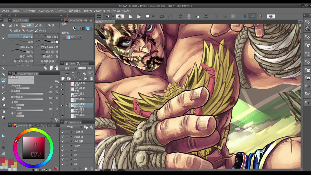311x175 pixels.
Task: Uncheck the 2点透視 auto action
Action: 63,137
